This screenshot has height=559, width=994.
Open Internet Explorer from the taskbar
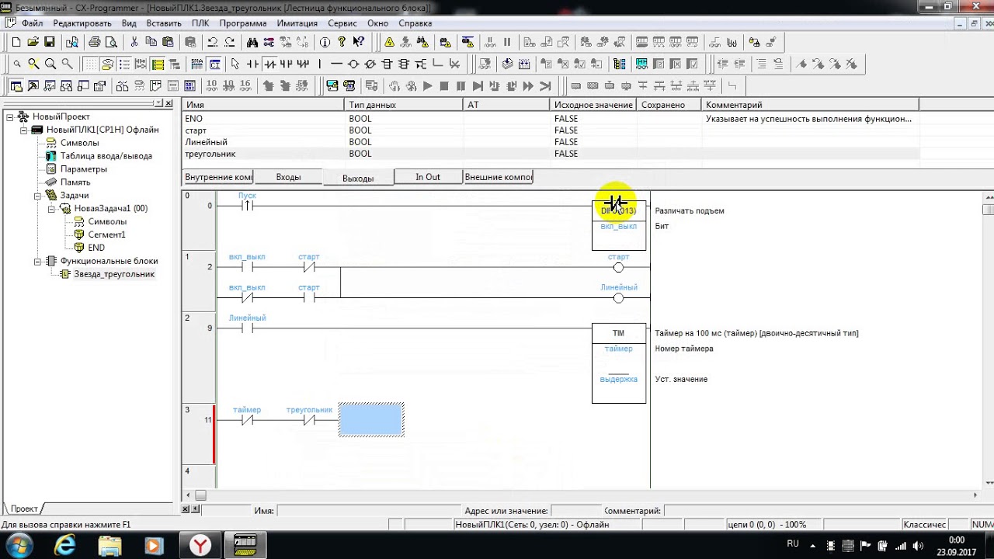click(x=64, y=546)
